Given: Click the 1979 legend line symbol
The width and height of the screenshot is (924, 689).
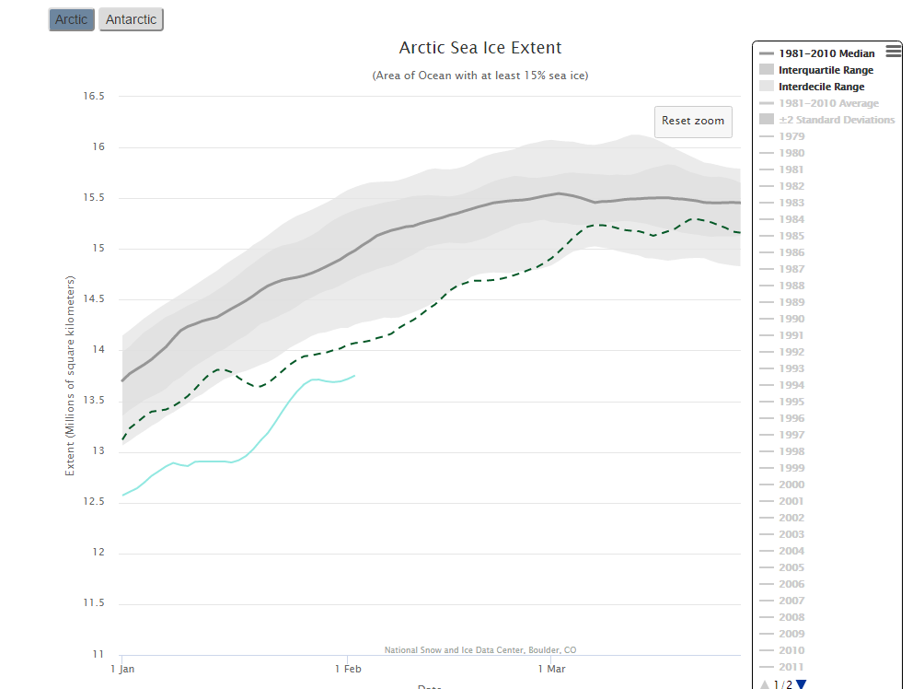Looking at the screenshot, I should pos(767,136).
